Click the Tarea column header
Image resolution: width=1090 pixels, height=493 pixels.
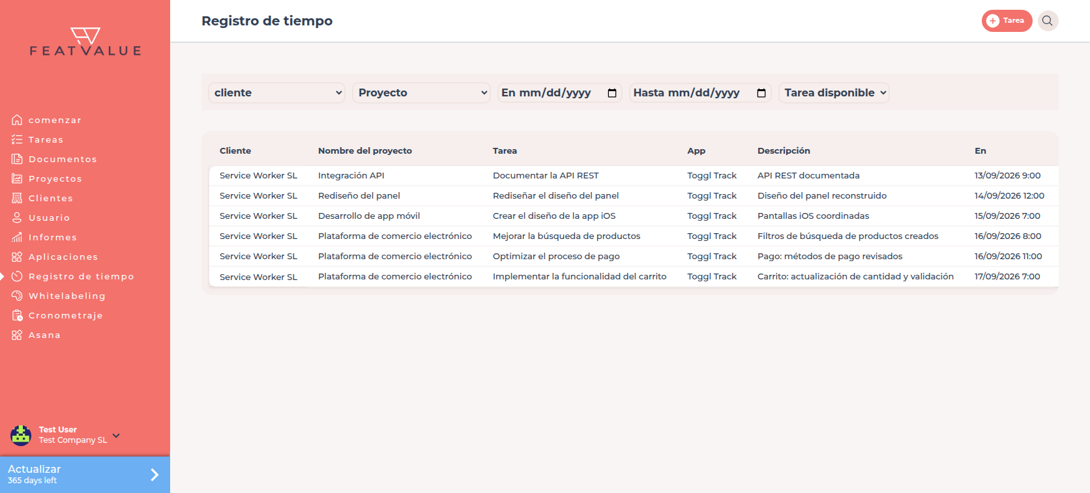(505, 150)
